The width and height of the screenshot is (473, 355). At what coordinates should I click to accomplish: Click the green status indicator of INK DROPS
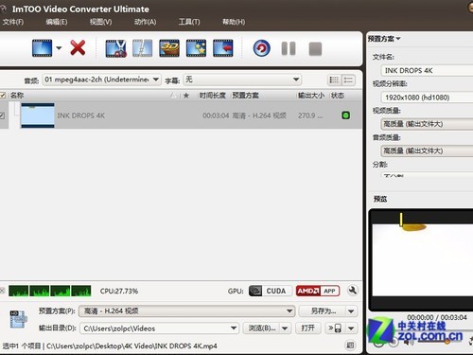click(x=346, y=115)
